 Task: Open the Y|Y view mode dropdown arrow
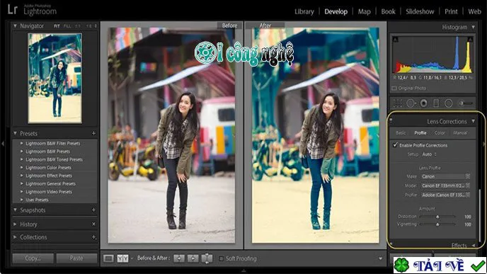point(132,258)
